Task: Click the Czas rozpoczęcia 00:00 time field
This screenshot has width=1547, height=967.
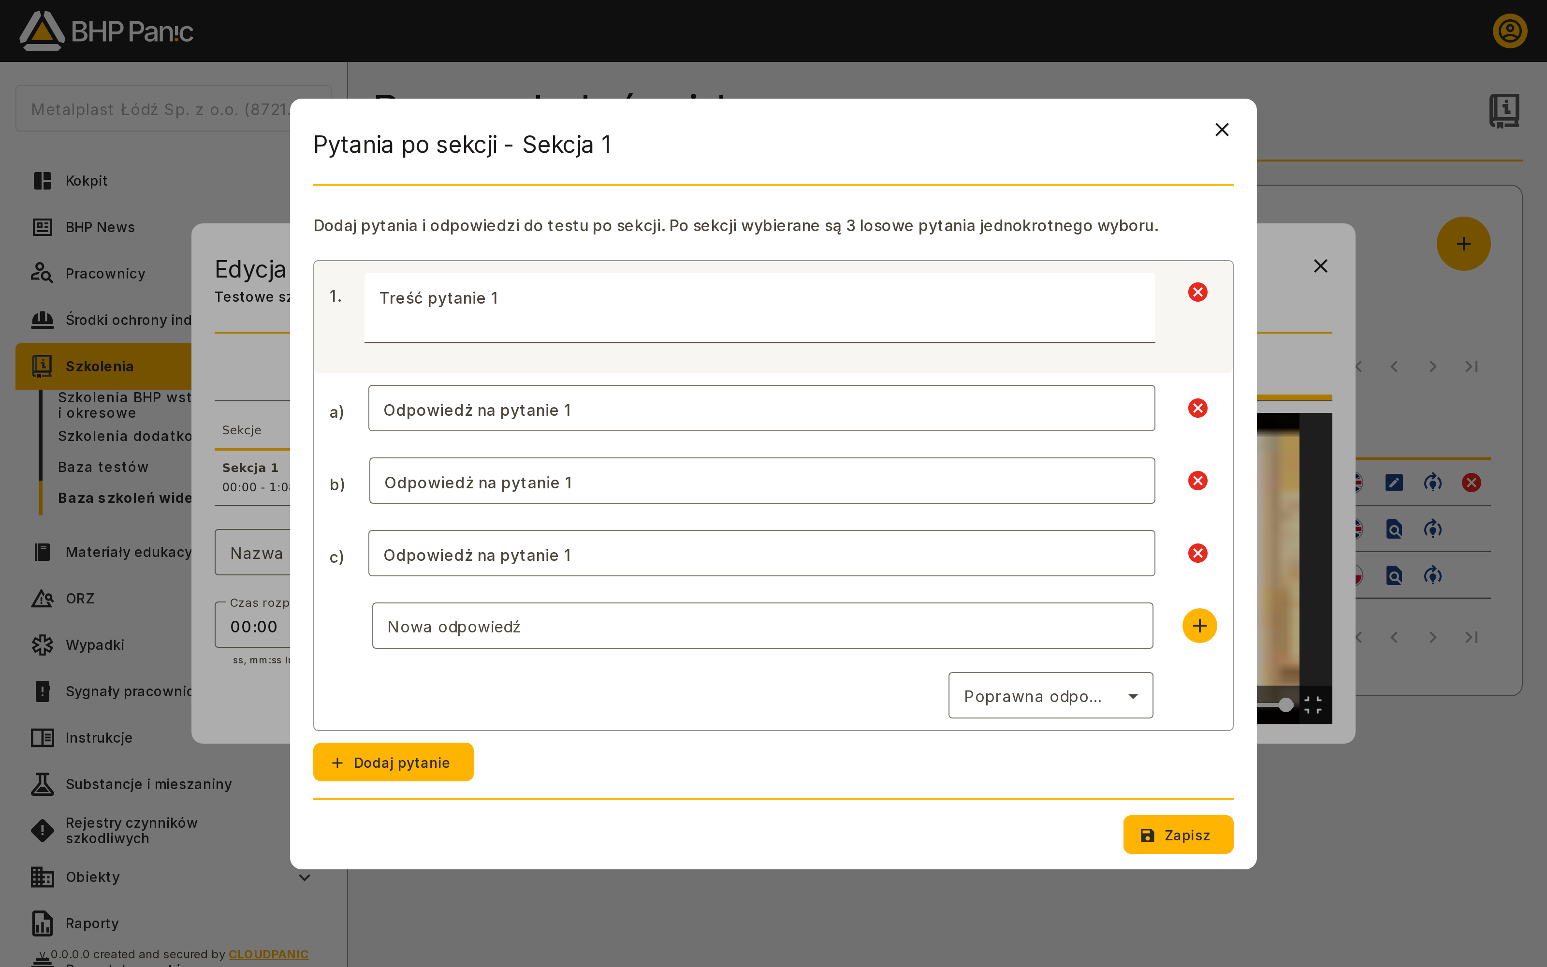Action: [252, 625]
